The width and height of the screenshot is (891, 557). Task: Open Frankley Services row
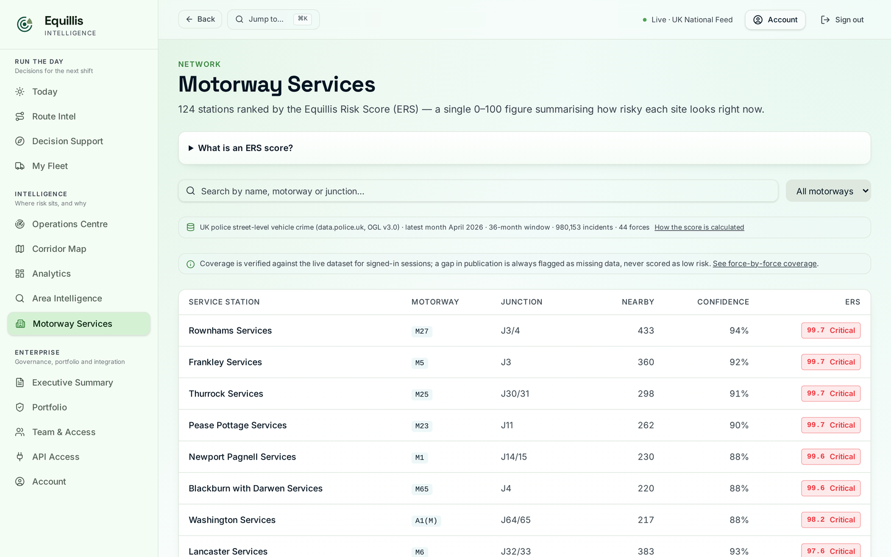coord(524,362)
